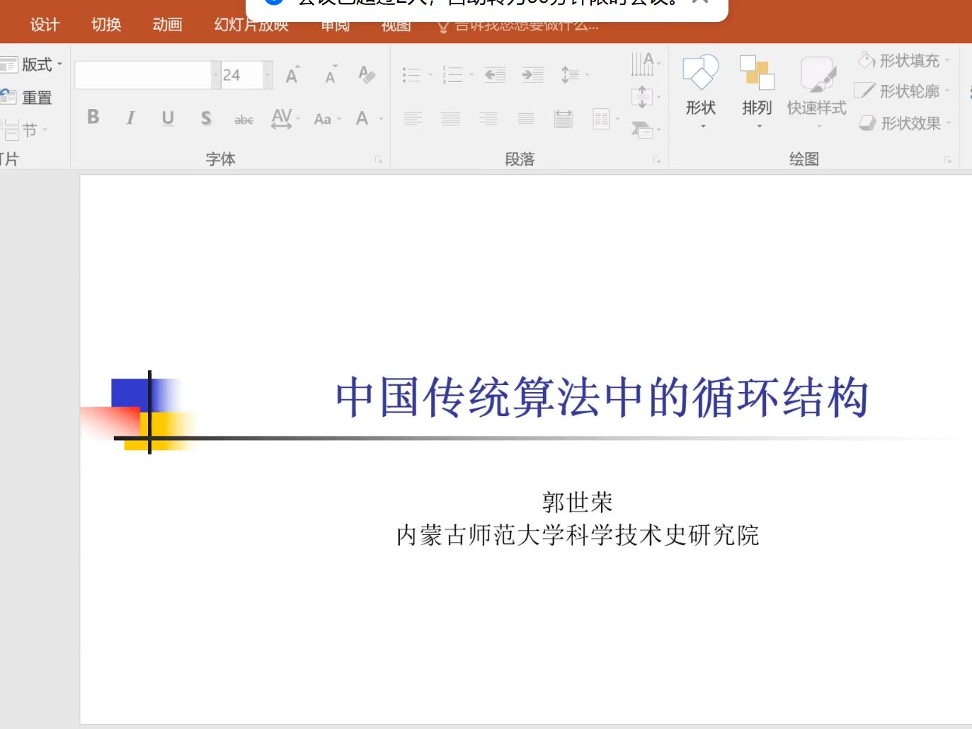Expand the 形状轮廓 dropdown arrow
The height and width of the screenshot is (729, 972).
[x=947, y=91]
